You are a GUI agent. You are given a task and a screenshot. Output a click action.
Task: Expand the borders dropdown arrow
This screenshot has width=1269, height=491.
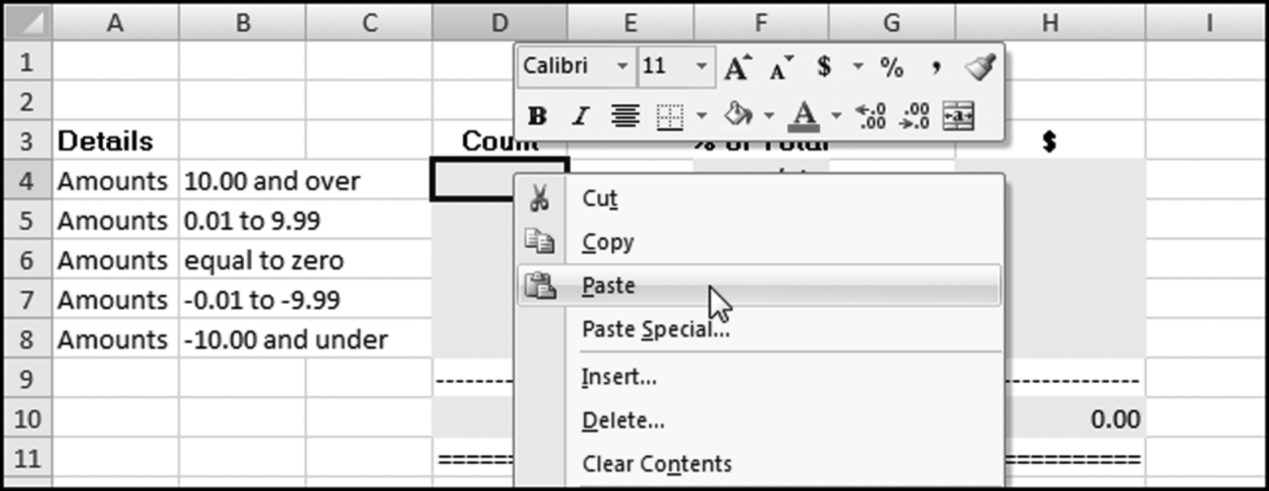click(x=701, y=117)
